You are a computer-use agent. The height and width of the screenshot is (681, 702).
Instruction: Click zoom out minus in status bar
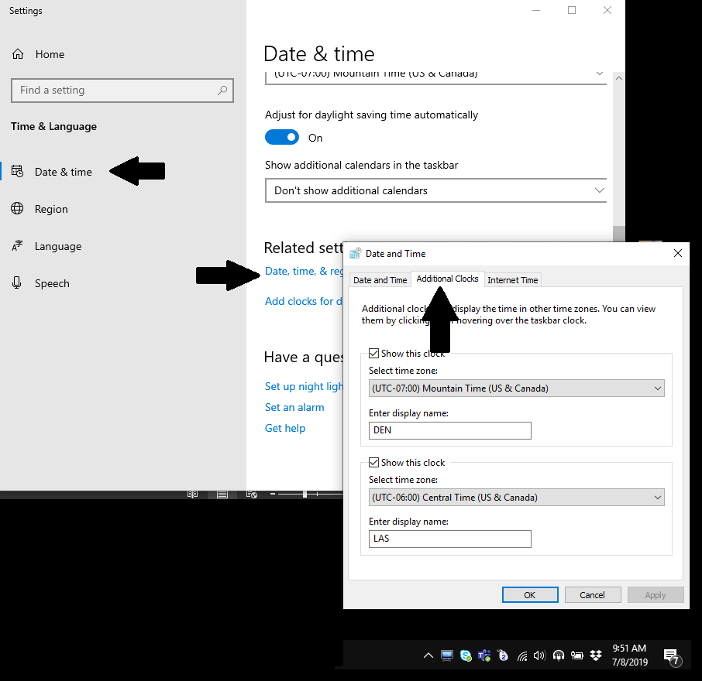click(x=273, y=494)
